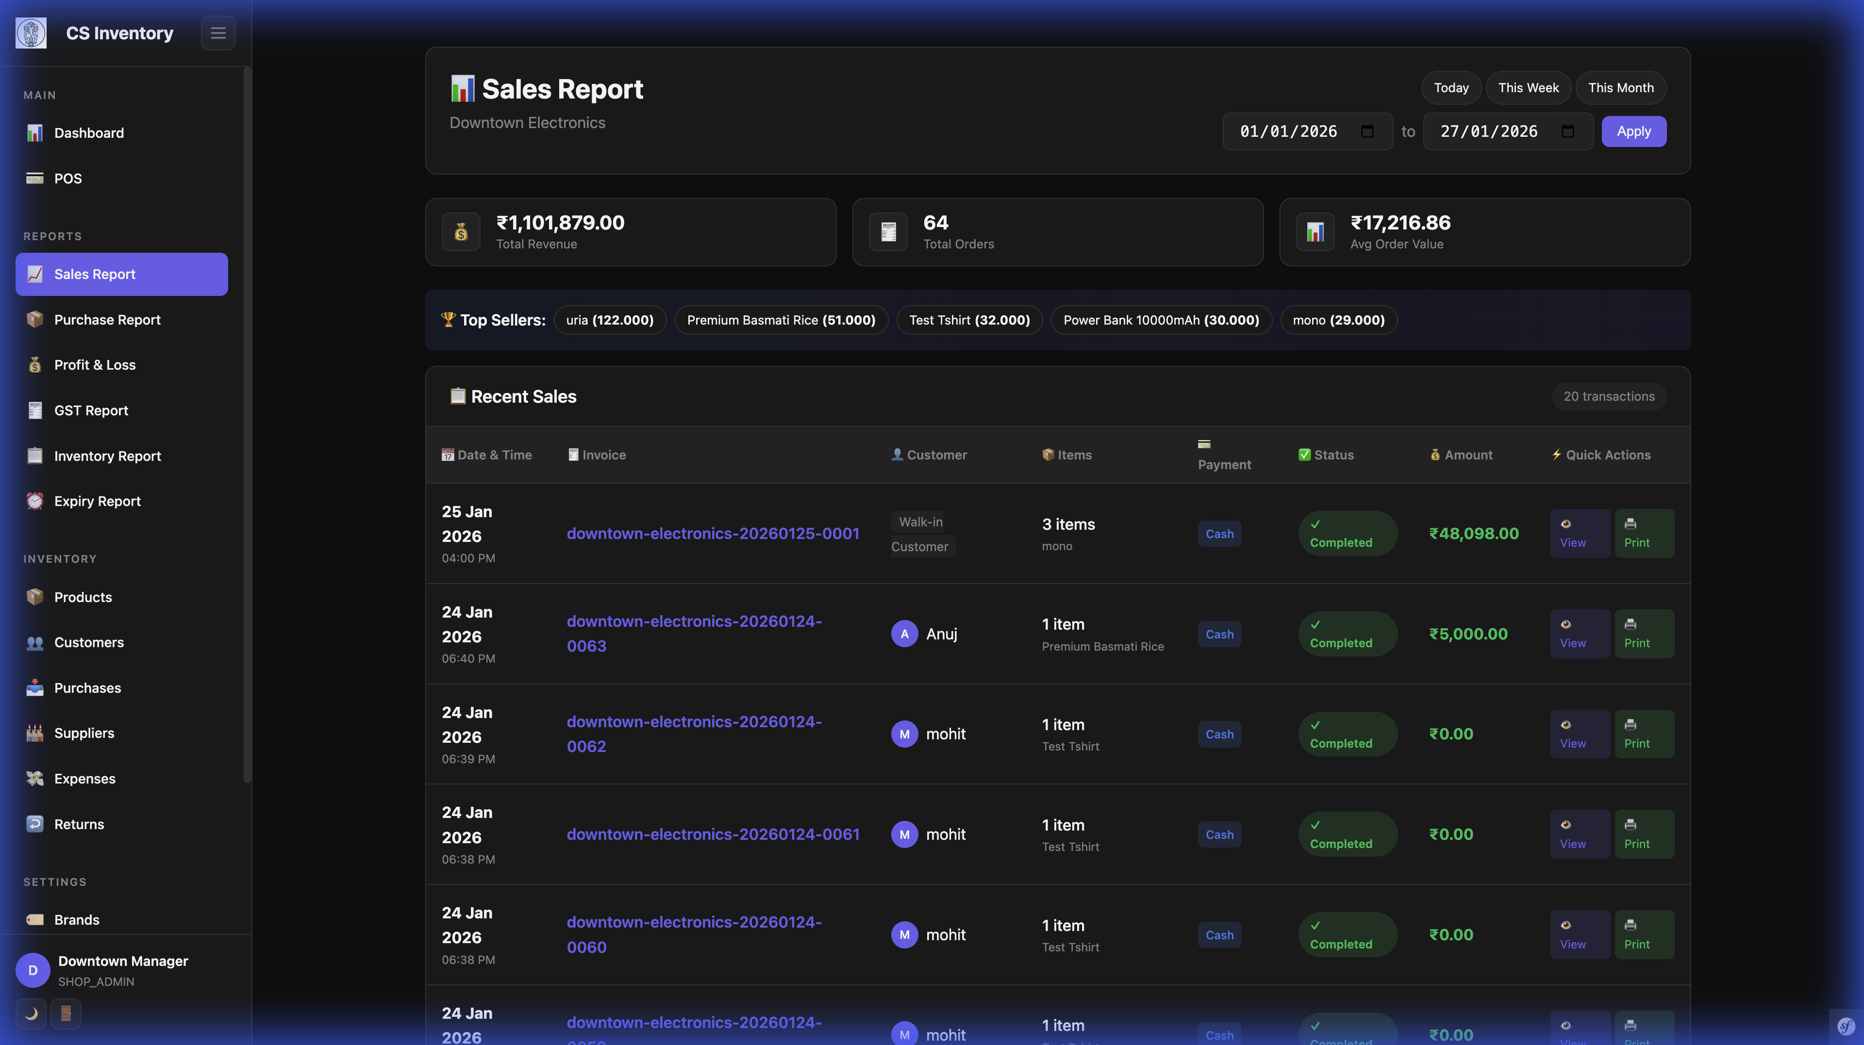View sale with invoice ending 0060
Screen dimensions: 1864x1045
pyautogui.click(x=1580, y=935)
